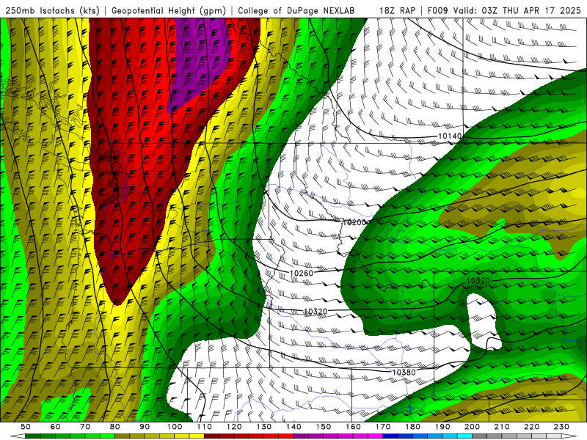Click the 160 value on the color scale

[x=353, y=427]
